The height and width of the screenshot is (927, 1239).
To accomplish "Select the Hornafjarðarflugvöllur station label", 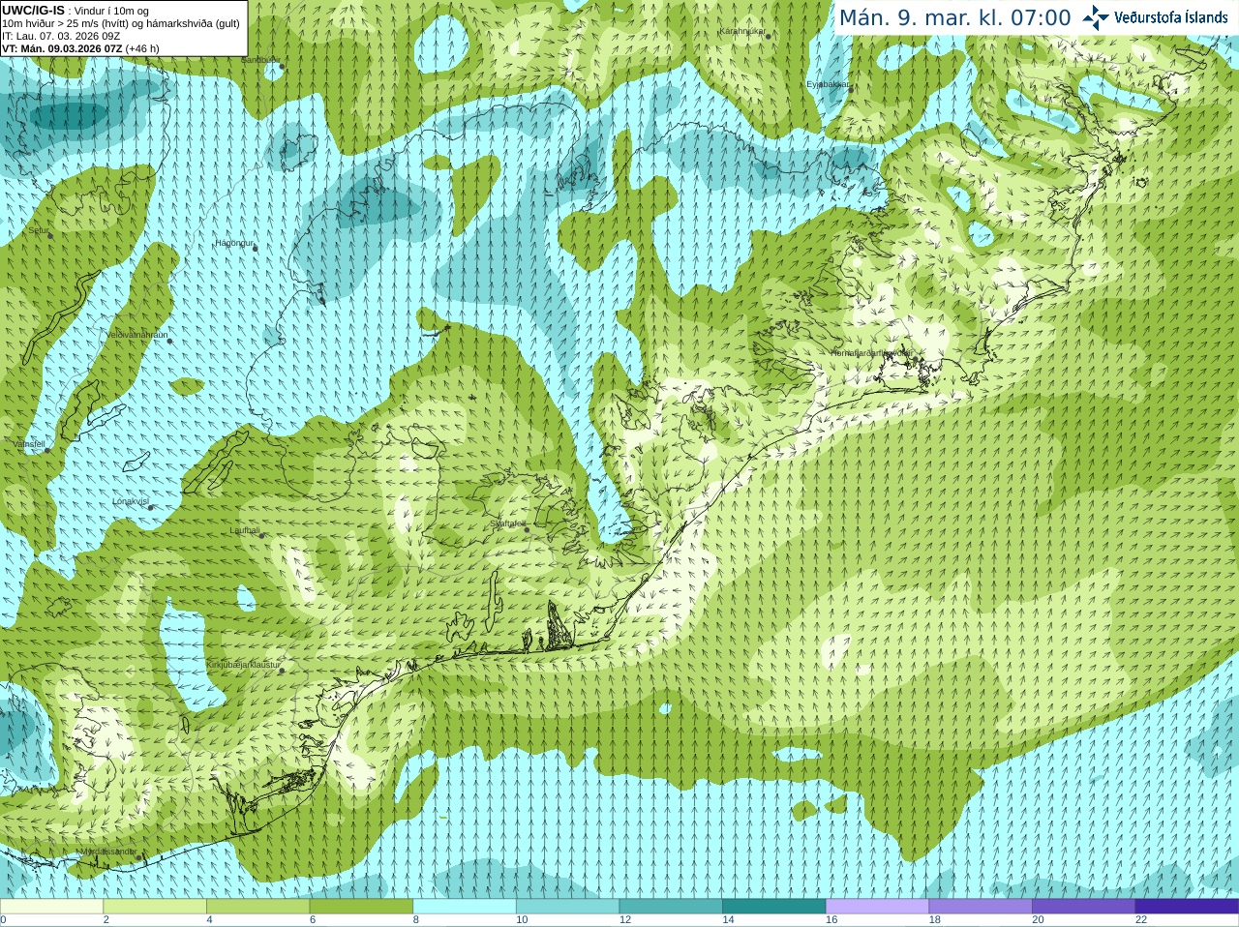I will [870, 353].
